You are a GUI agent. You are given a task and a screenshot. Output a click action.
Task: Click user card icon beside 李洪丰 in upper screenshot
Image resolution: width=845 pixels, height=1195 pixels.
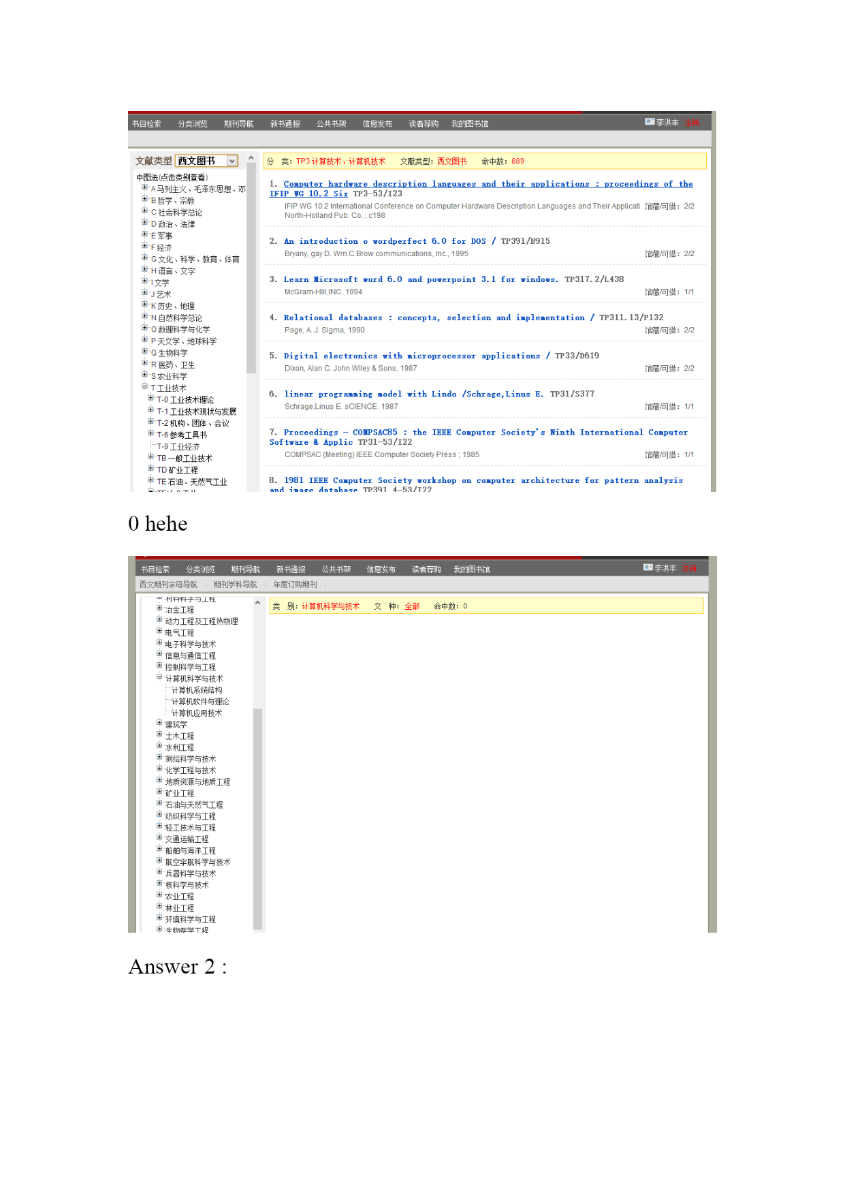pyautogui.click(x=650, y=122)
